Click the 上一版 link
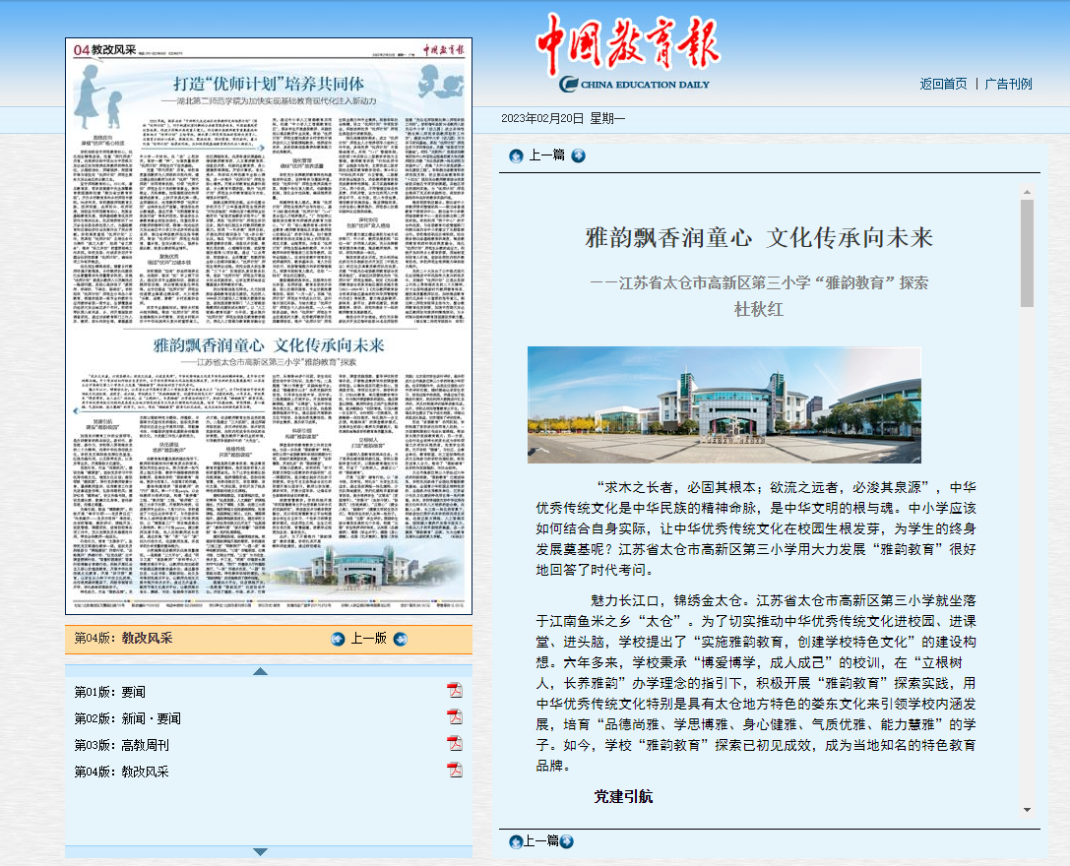 [x=368, y=639]
